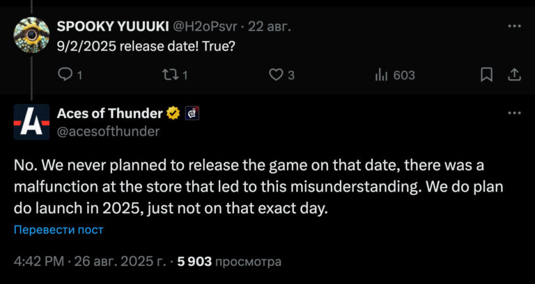Click the affiliate badge beside verified checkmark

[192, 113]
